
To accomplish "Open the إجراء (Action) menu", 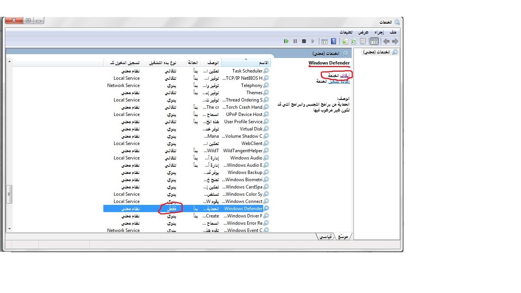I will tap(378, 32).
